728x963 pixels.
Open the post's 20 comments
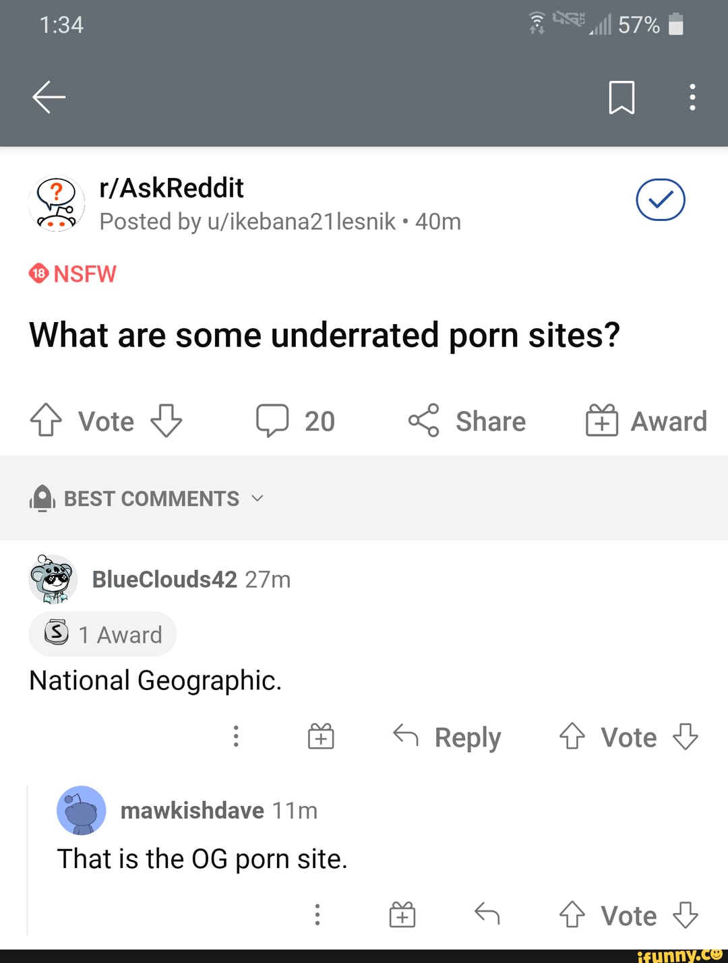[295, 421]
